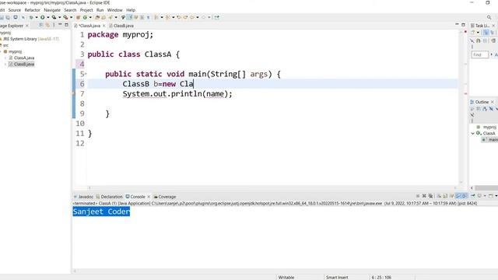Click the red error marker in overview ruler

pyautogui.click(x=465, y=32)
